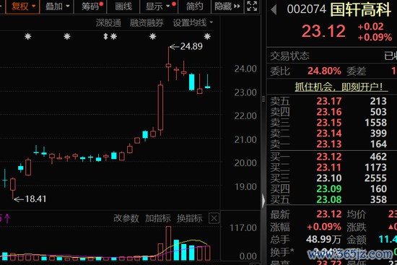Open the 设置均线 dropdown
This screenshot has height=265, width=397.
point(193,23)
